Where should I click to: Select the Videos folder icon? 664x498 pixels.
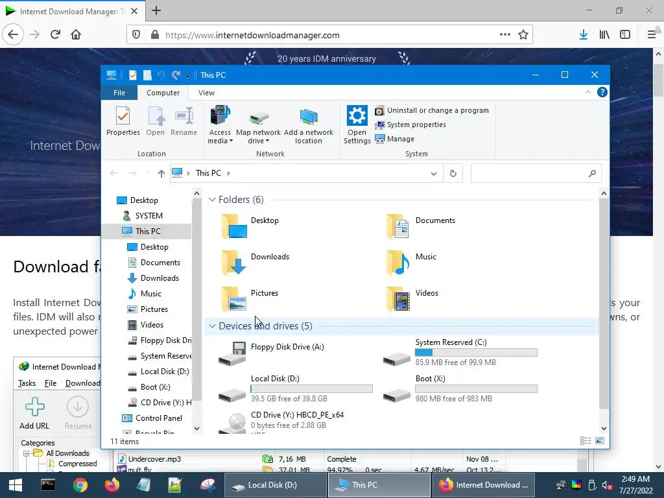point(397,298)
